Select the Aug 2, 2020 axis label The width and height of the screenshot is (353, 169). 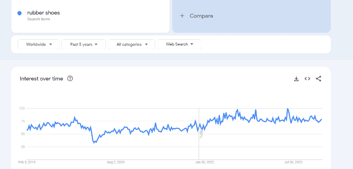click(115, 162)
